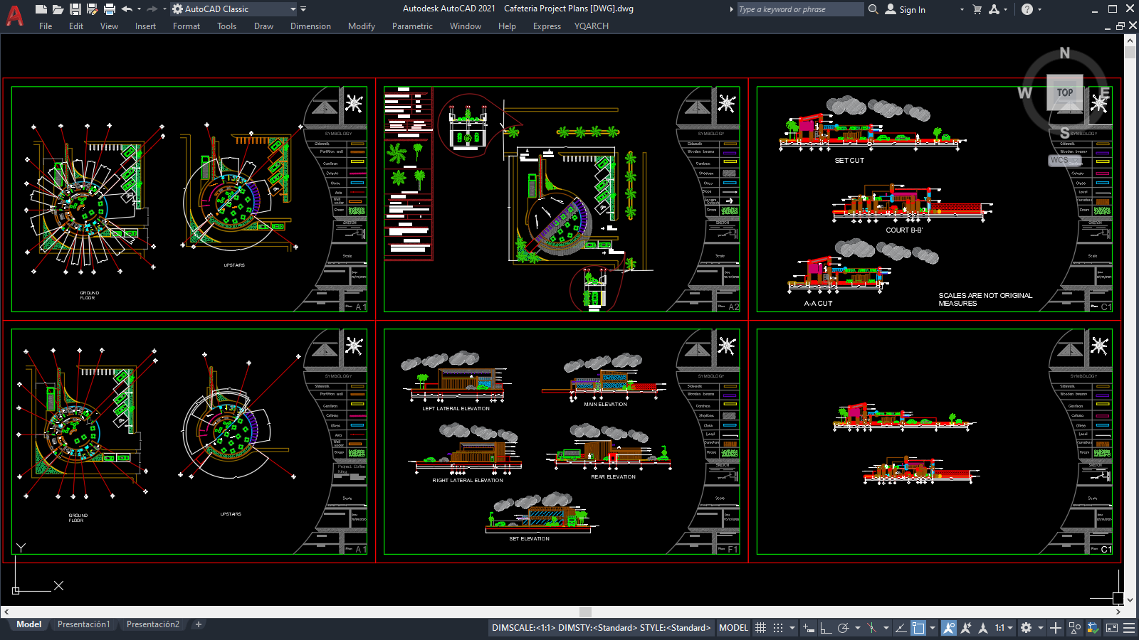Screen dimensions: 1139x640
Task: Toggle the grid display in status bar
Action: point(761,628)
